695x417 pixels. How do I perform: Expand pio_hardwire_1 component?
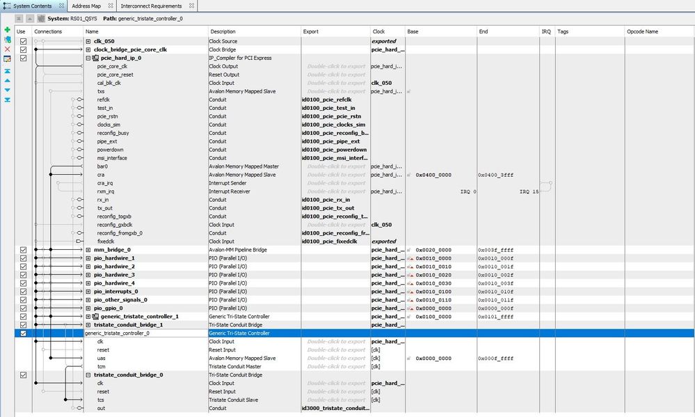[88, 258]
